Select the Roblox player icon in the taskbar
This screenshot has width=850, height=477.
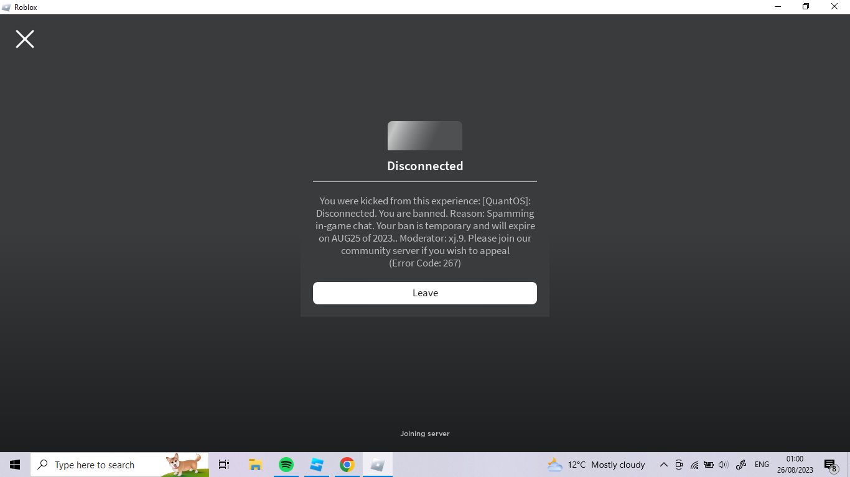click(378, 465)
